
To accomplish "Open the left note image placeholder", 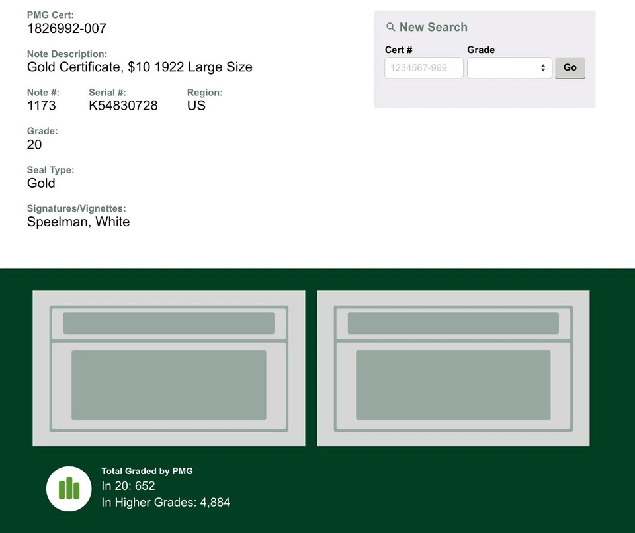I will tap(169, 368).
